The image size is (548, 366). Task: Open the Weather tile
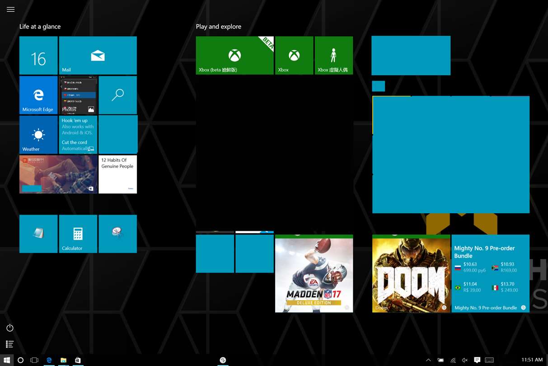[38, 135]
